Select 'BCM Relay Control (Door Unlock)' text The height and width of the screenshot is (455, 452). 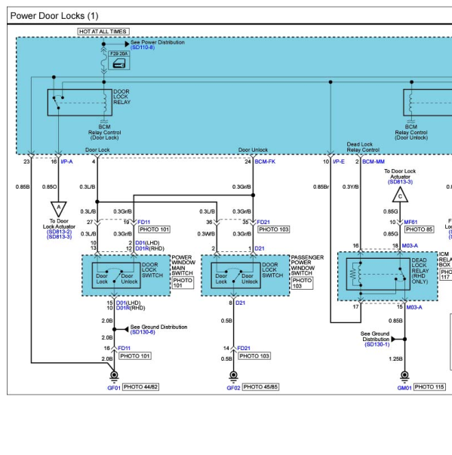(x=411, y=132)
